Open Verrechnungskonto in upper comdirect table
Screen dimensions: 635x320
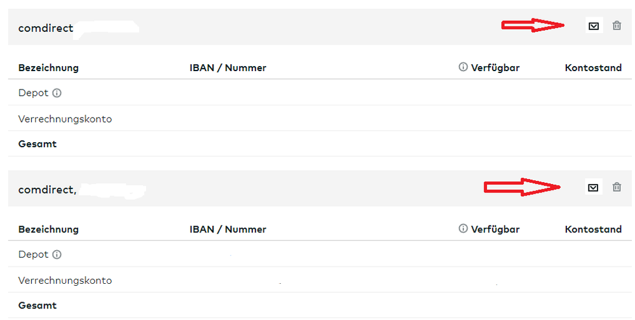(65, 119)
